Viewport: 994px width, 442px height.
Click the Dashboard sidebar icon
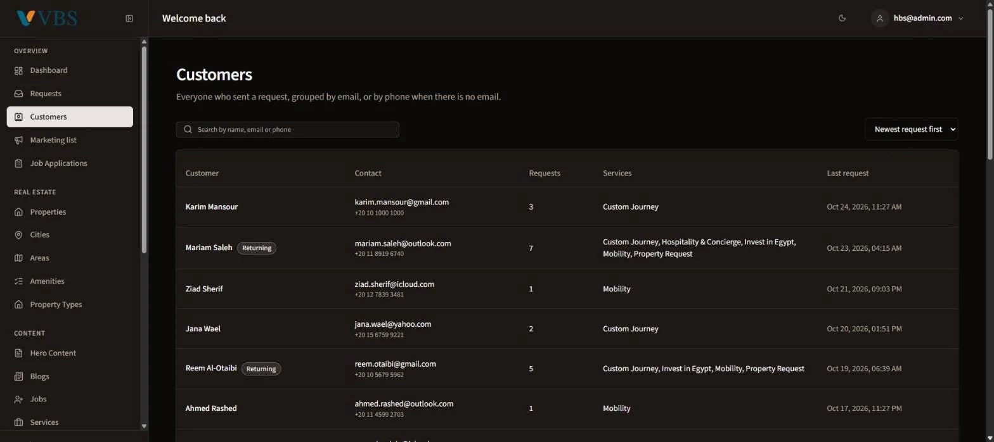18,70
